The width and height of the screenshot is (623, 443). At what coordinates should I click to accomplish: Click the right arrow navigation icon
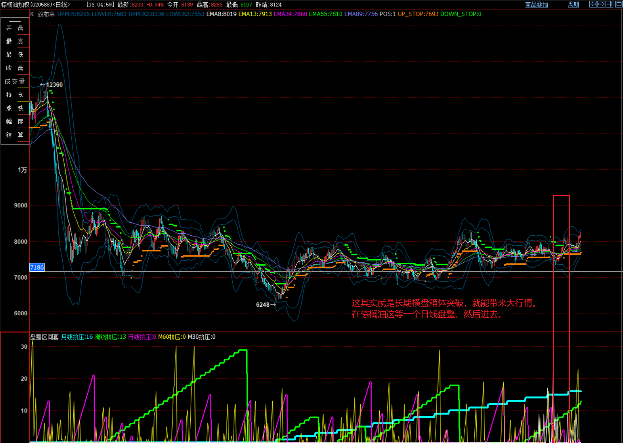point(601,4)
